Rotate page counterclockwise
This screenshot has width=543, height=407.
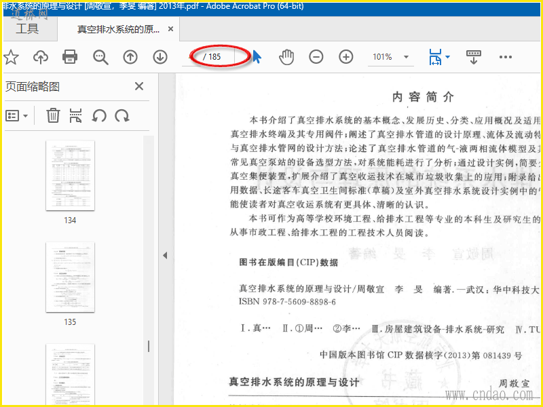coord(99,115)
